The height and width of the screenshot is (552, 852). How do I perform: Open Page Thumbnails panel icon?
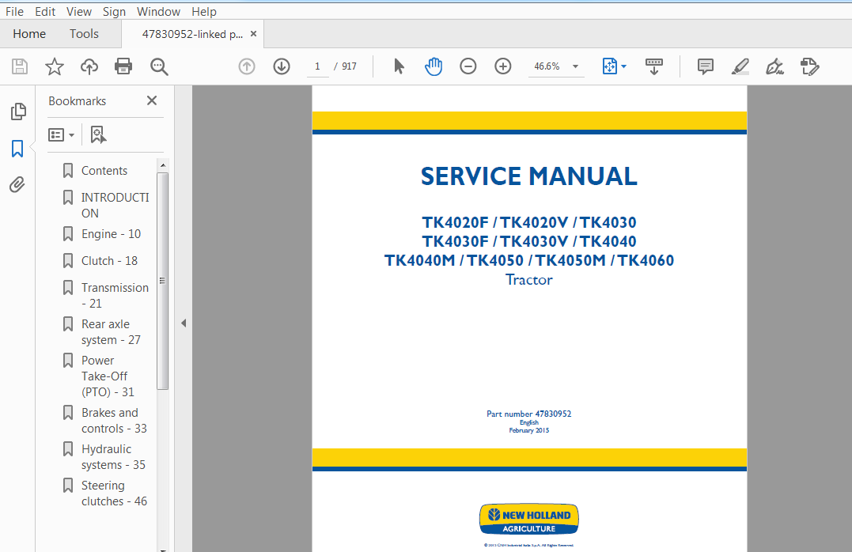click(18, 112)
